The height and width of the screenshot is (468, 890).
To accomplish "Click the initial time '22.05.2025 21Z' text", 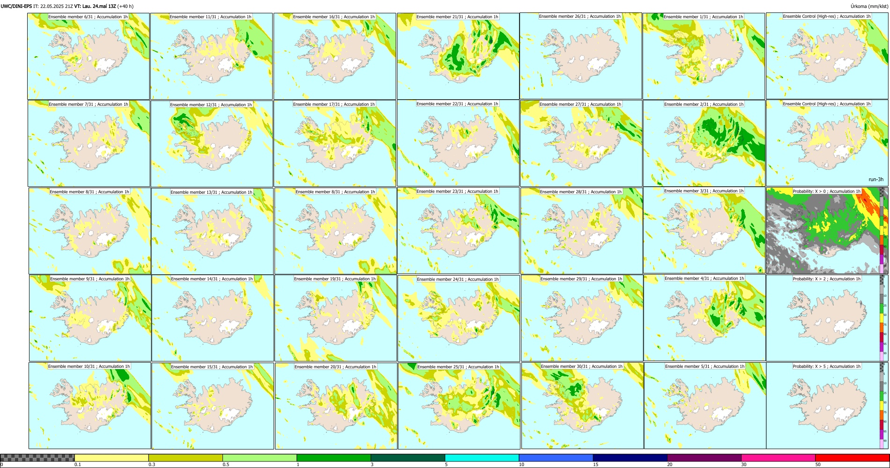I will click(56, 6).
